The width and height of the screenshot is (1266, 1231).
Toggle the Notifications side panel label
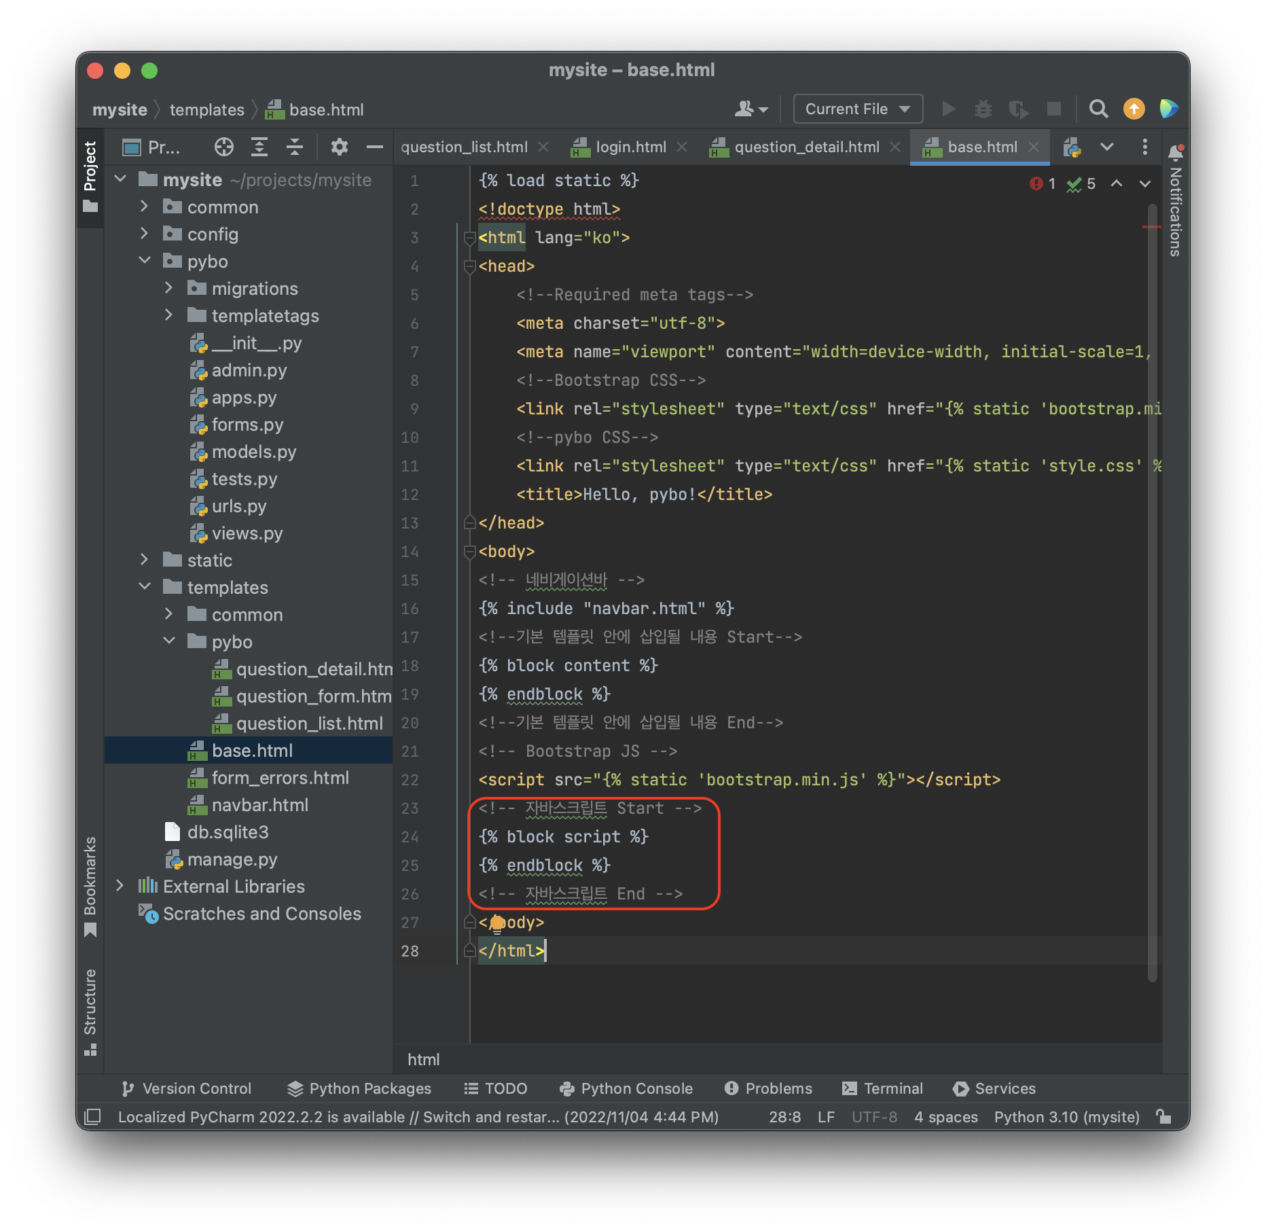pyautogui.click(x=1176, y=211)
